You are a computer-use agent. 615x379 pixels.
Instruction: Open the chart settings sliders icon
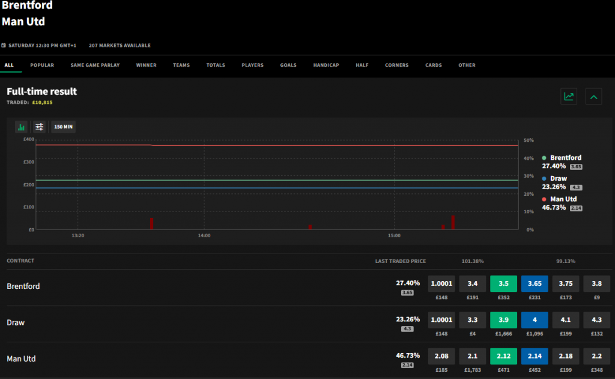pyautogui.click(x=40, y=127)
